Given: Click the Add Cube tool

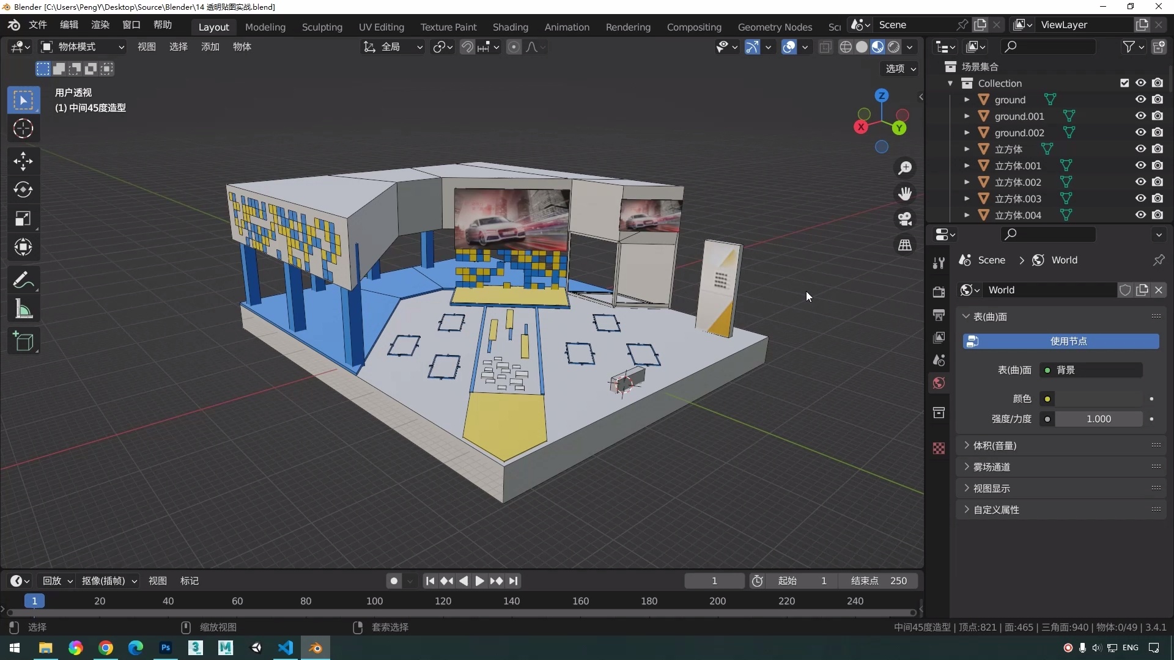Looking at the screenshot, I should click(23, 342).
